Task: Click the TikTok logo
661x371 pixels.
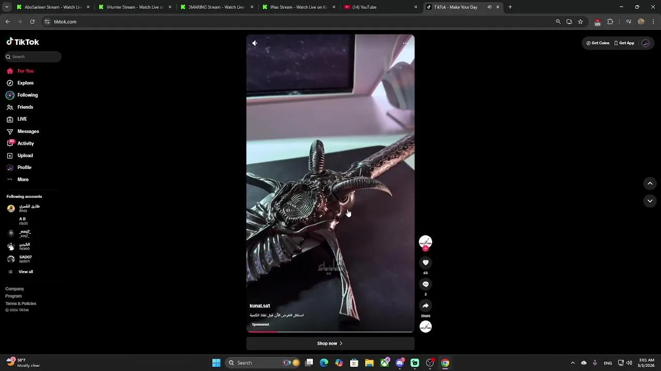Action: [x=23, y=42]
